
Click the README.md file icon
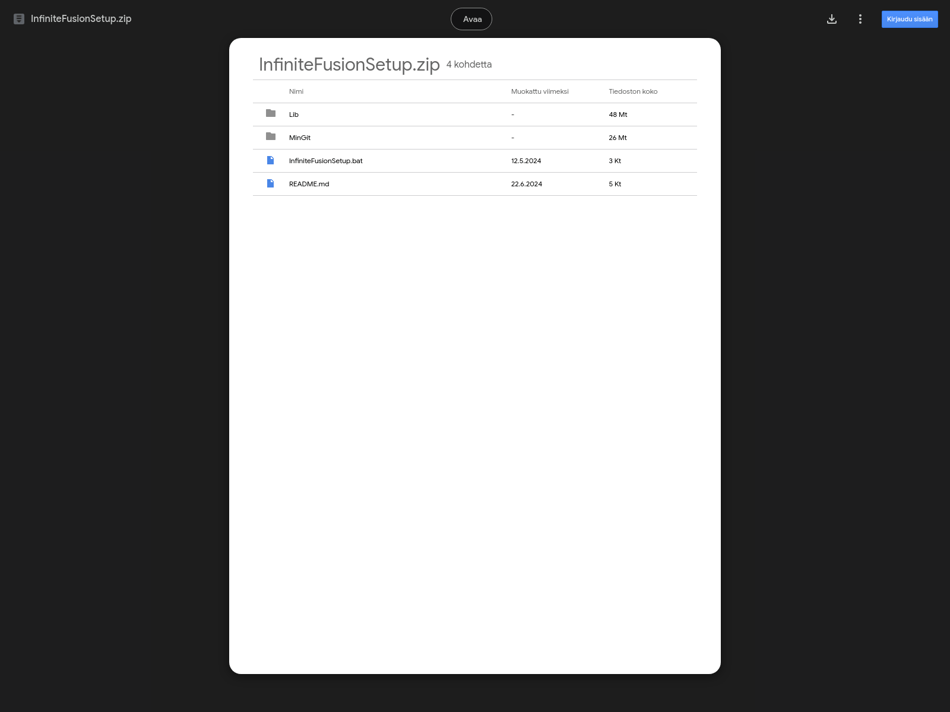(271, 183)
